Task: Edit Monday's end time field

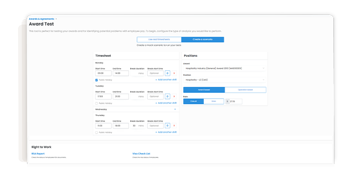Action: click(121, 73)
